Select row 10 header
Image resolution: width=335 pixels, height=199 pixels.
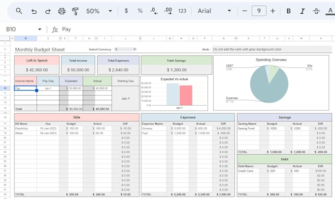pyautogui.click(x=5, y=88)
